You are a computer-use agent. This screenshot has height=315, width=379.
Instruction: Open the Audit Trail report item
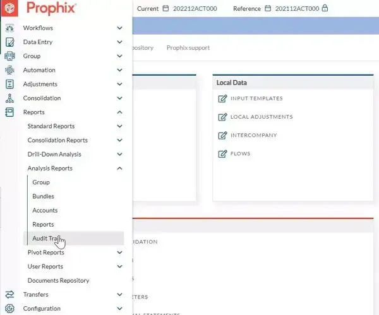point(74,239)
